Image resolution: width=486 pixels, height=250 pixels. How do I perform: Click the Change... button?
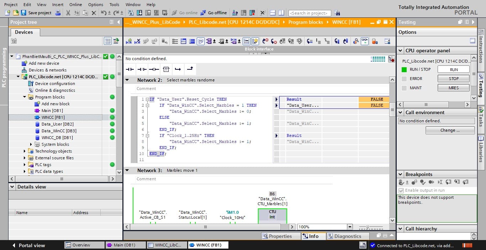(x=450, y=130)
